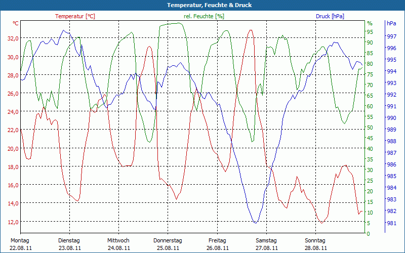This screenshot has height=253, width=405.
Task: Click the '14,0' temperature axis value
Action: coord(13,203)
